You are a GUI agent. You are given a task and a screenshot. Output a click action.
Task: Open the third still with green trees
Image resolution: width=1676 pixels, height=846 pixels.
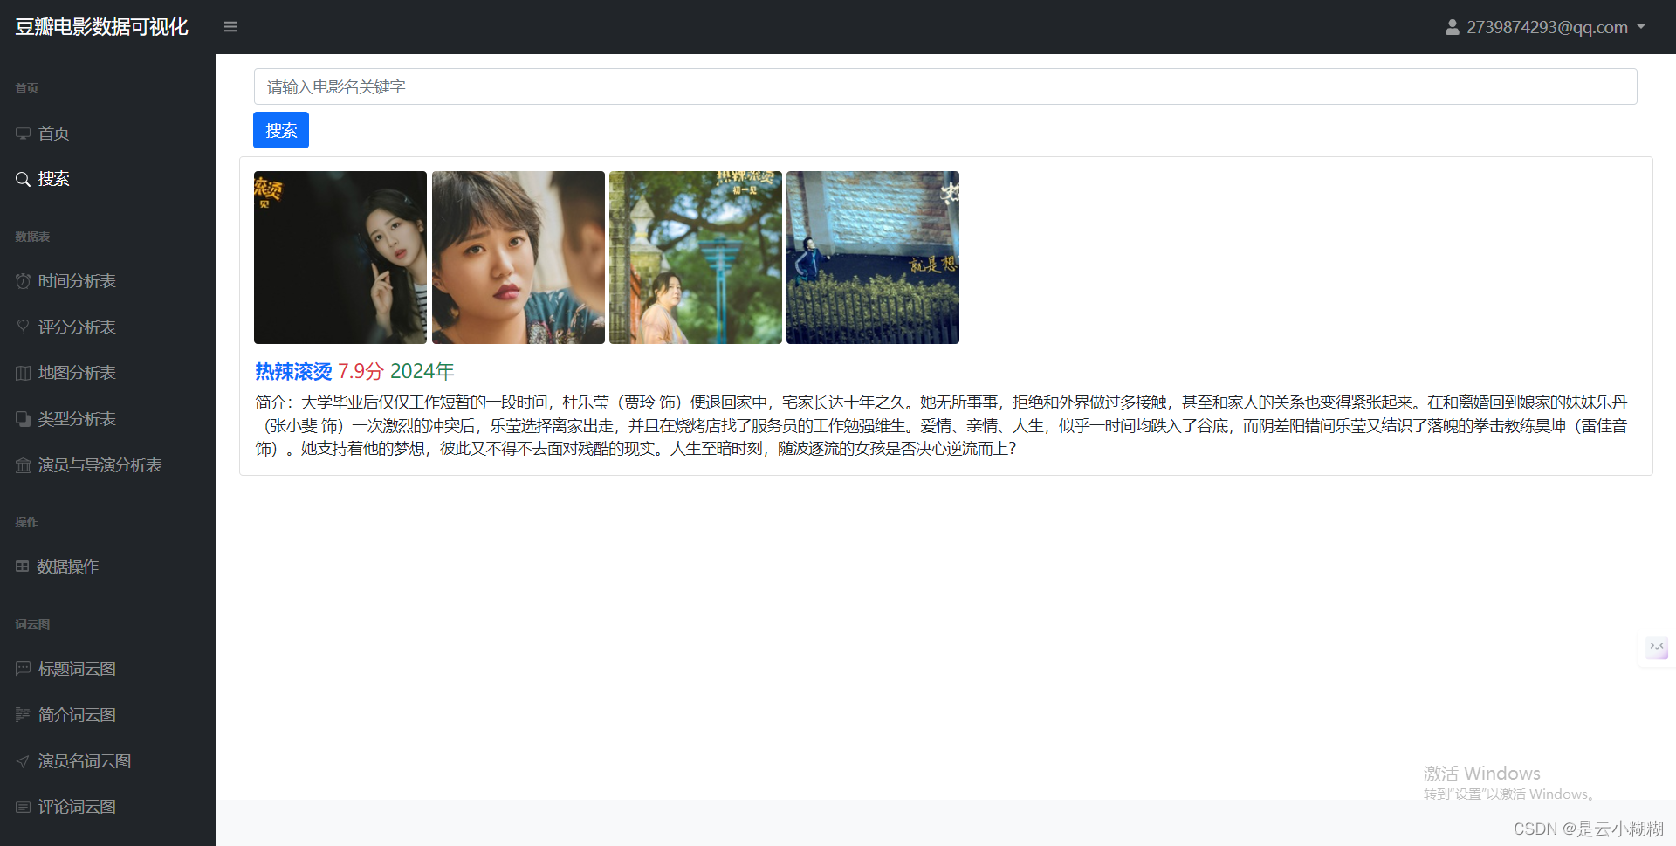point(696,258)
